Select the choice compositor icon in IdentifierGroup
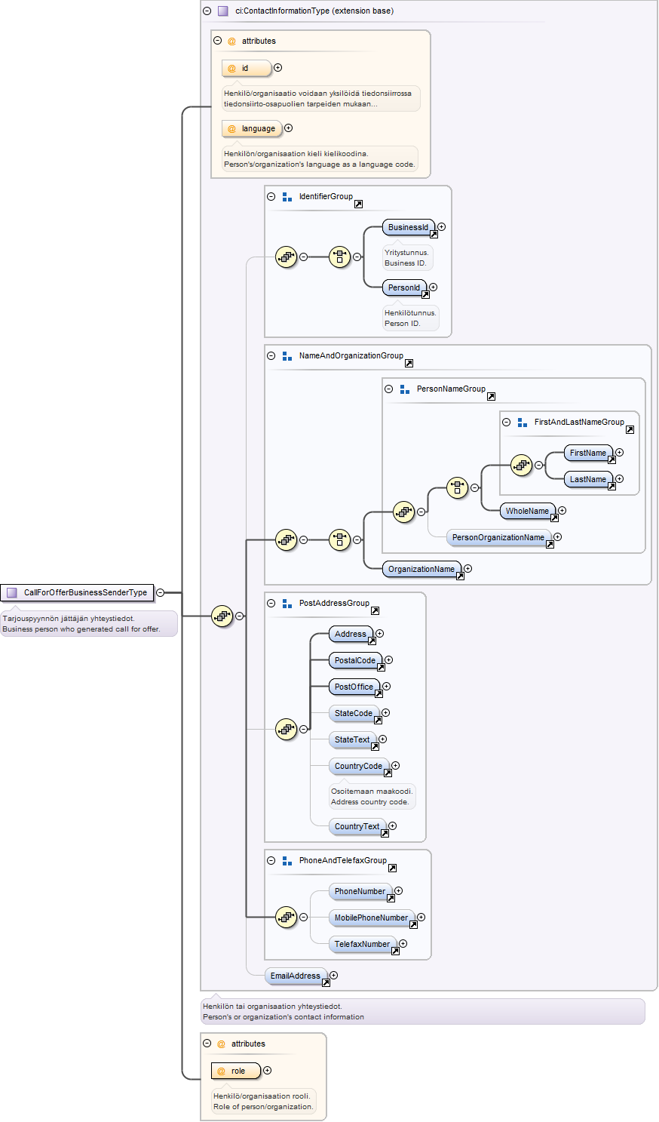Viewport: 659px width, 1122px height. (340, 257)
